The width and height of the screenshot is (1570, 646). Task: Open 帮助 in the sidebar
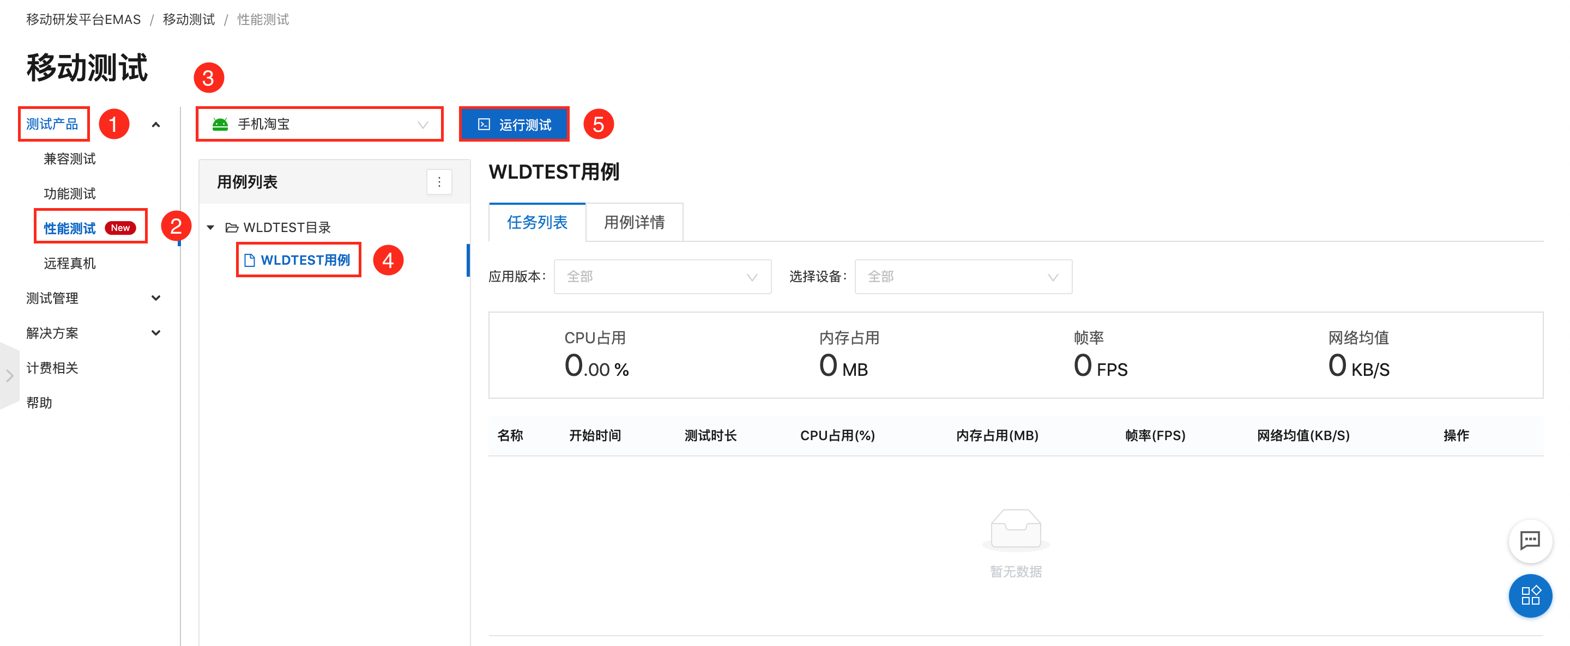coord(39,403)
